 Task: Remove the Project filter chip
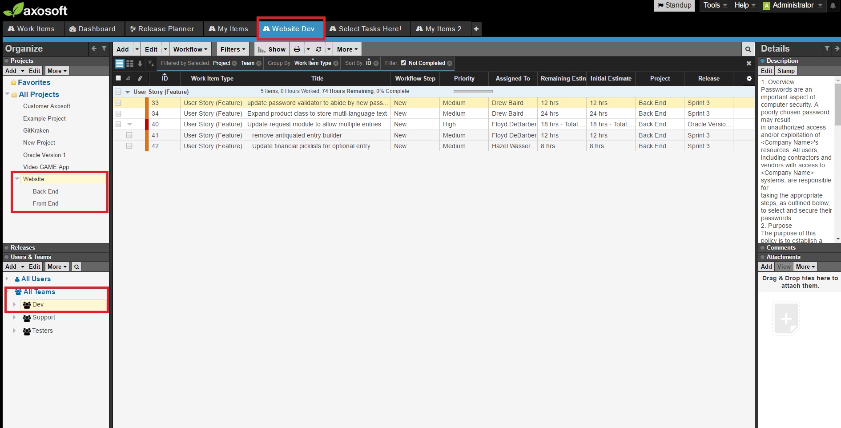(x=234, y=64)
